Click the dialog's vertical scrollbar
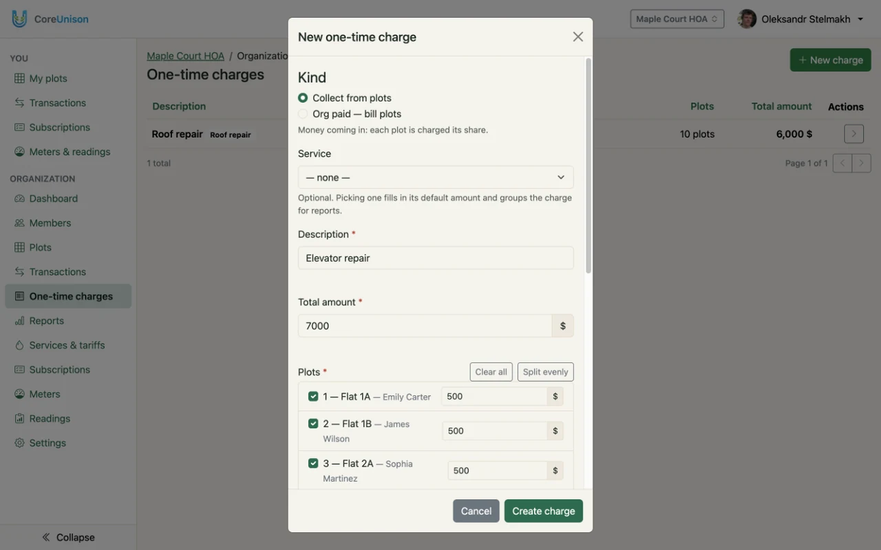 pos(588,165)
